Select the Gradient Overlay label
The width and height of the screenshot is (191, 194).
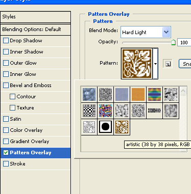pyautogui.click(x=30, y=142)
